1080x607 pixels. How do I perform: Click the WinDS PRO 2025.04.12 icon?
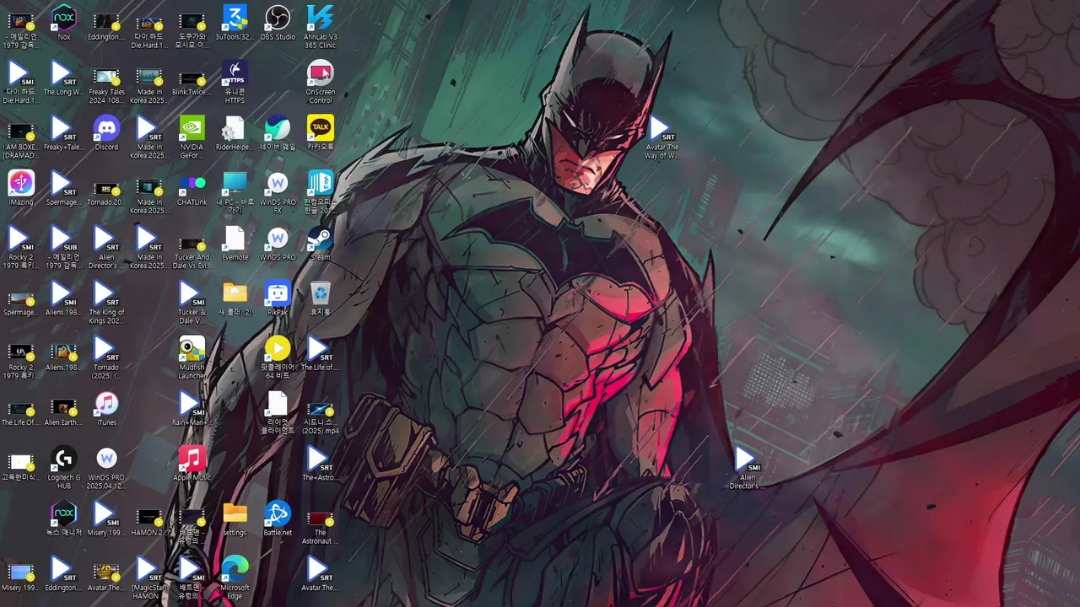pos(106,468)
